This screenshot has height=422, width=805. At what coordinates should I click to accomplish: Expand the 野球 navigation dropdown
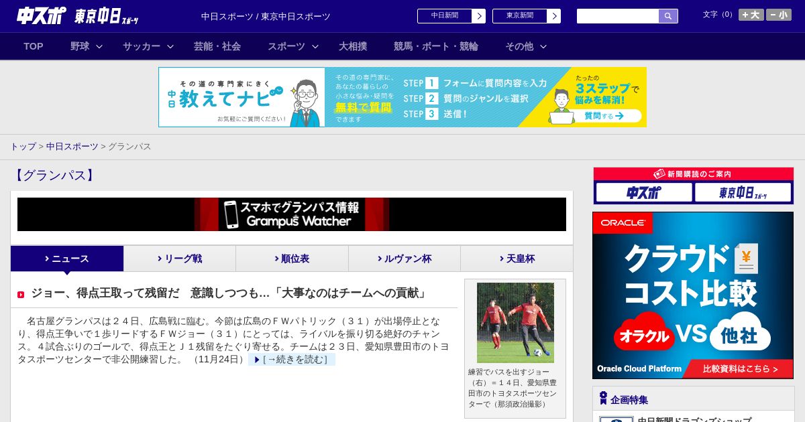coord(87,46)
